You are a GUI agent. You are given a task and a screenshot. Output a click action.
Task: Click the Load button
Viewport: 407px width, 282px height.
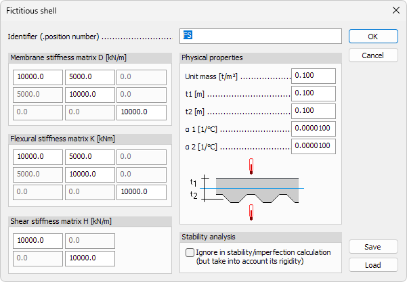click(373, 265)
